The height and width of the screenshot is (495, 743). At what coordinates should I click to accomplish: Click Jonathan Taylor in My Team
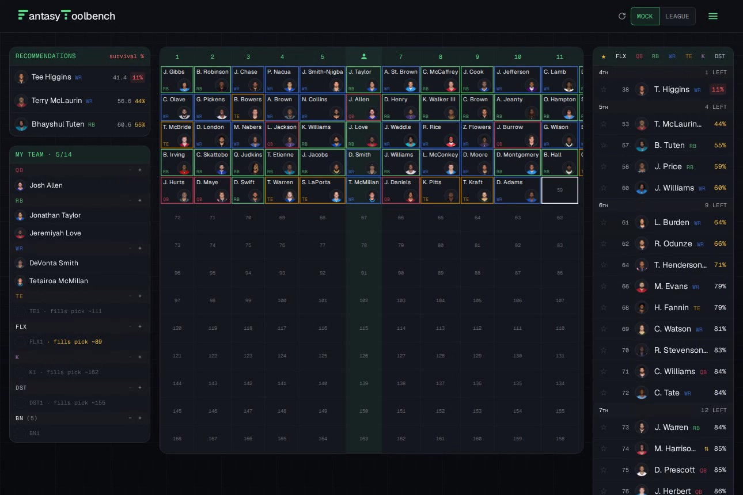[79, 215]
